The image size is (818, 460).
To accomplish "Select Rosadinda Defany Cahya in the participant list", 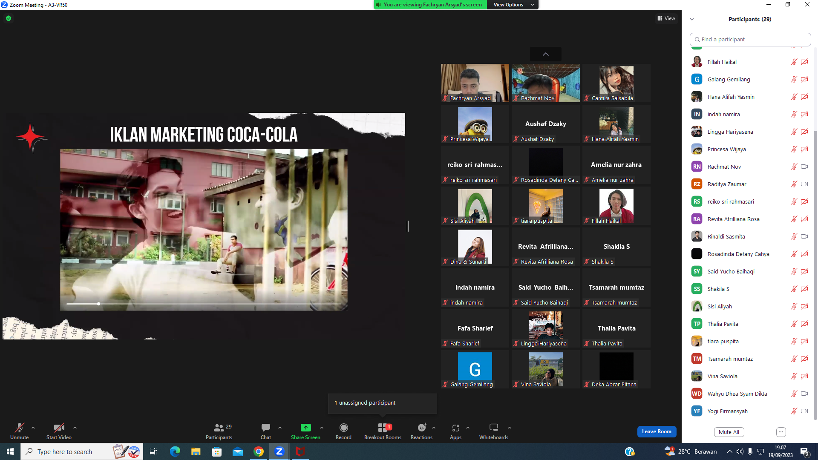I will pos(750,254).
